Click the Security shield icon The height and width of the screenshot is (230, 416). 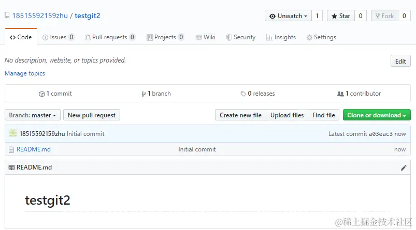(x=229, y=38)
